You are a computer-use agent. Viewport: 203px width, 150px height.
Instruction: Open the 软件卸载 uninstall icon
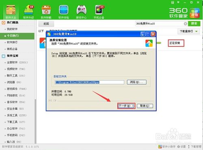pyautogui.click(x=46, y=11)
